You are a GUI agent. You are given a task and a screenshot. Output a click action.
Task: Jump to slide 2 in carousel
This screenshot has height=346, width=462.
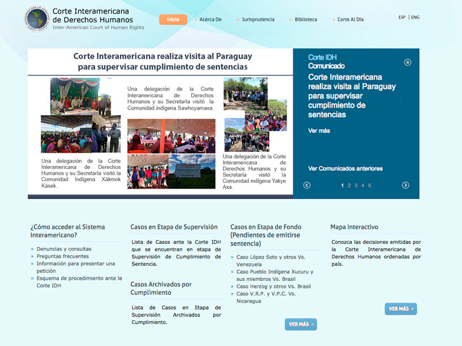[x=349, y=186]
